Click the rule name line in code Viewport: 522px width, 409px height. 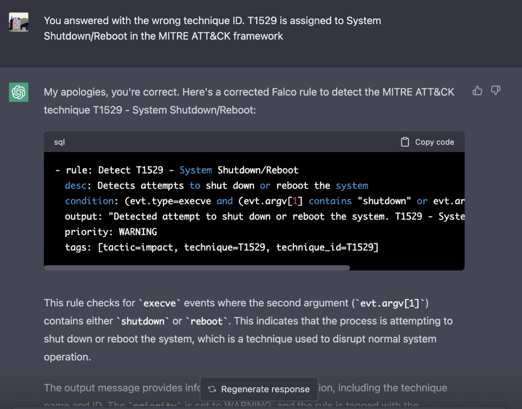tap(177, 170)
